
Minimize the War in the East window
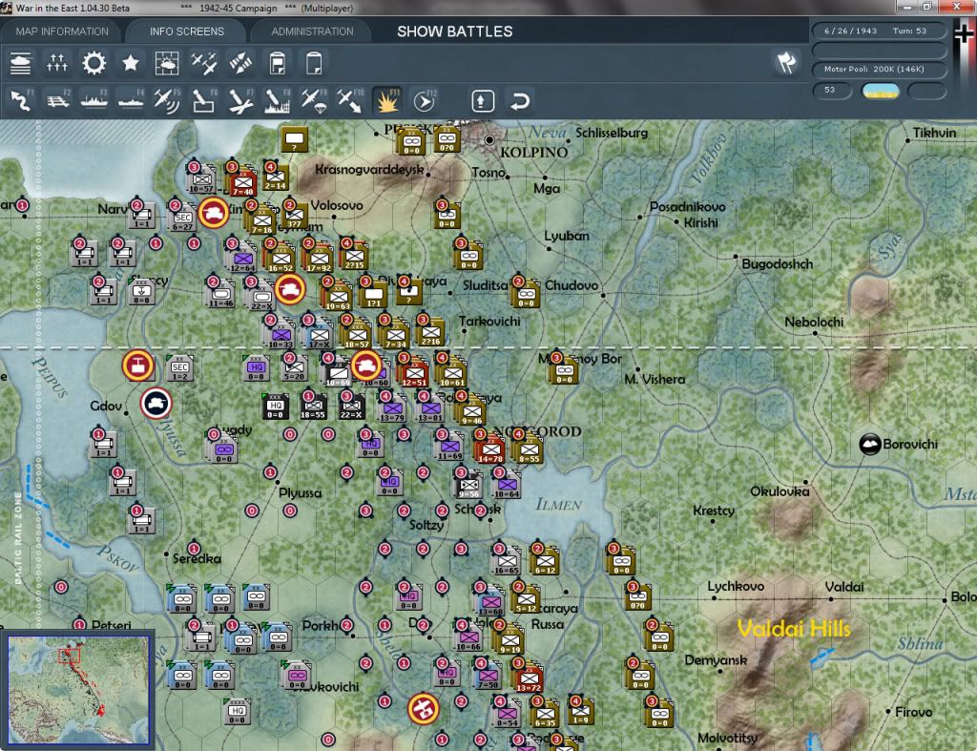coord(908,7)
